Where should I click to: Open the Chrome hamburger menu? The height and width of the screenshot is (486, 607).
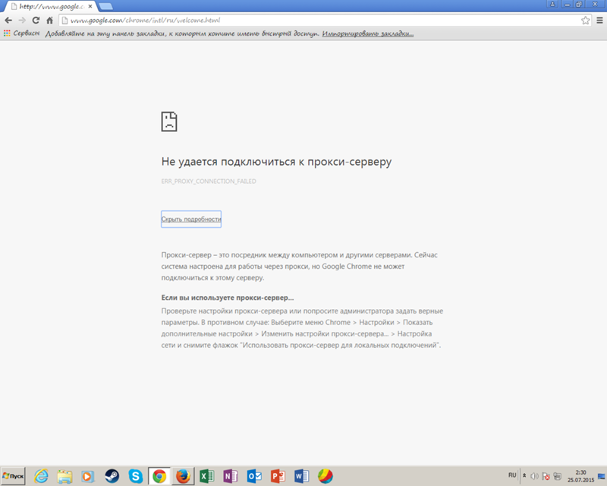pyautogui.click(x=599, y=21)
